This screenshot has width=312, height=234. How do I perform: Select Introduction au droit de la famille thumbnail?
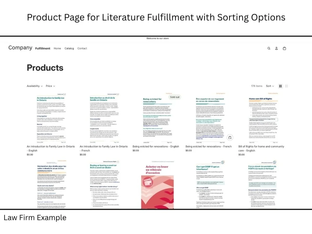104,118
